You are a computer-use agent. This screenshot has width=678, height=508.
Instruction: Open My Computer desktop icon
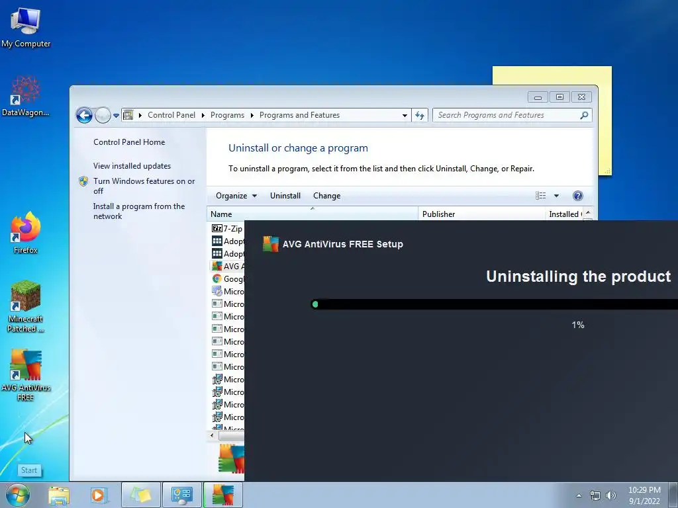[26, 28]
